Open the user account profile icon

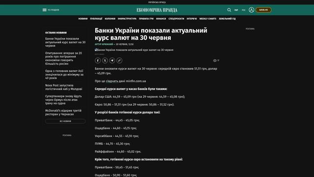point(251,10)
